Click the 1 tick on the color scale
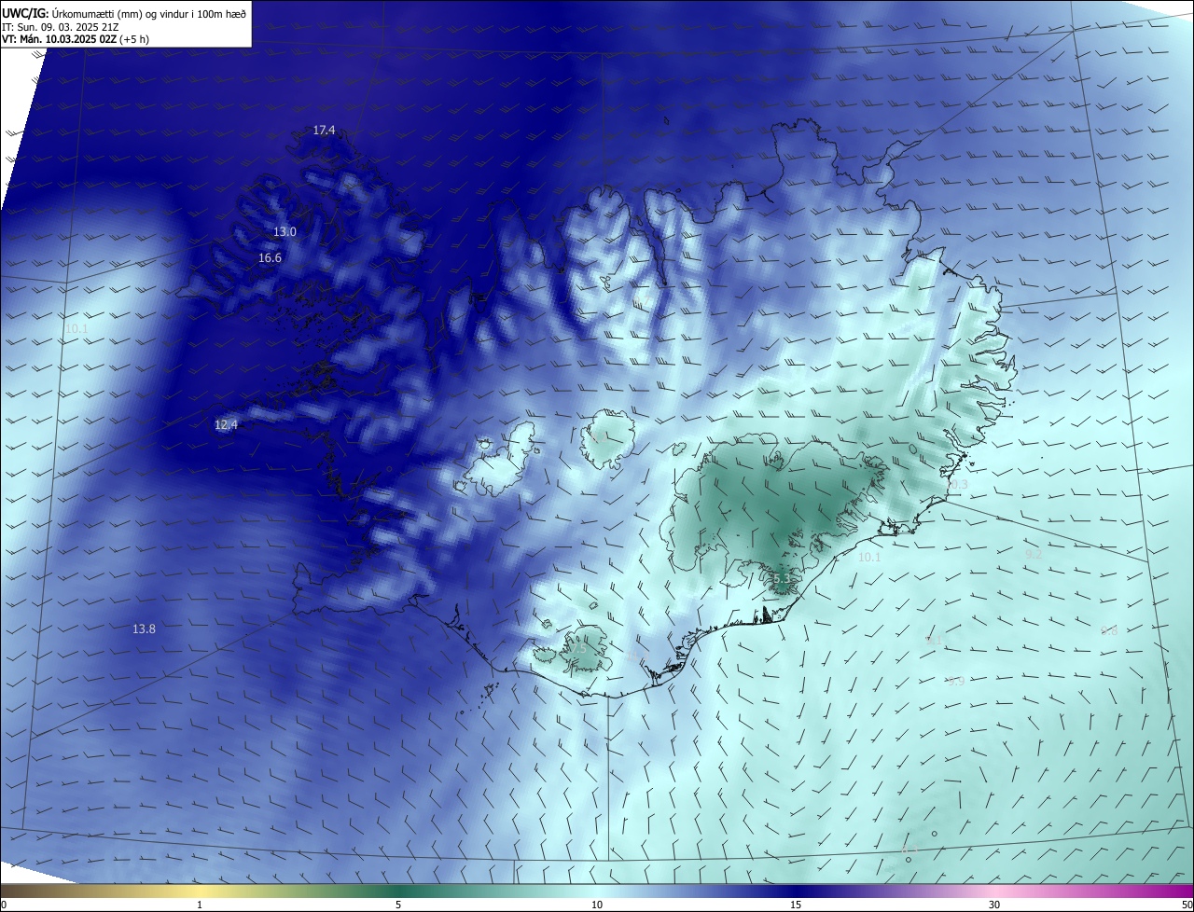 point(200,905)
